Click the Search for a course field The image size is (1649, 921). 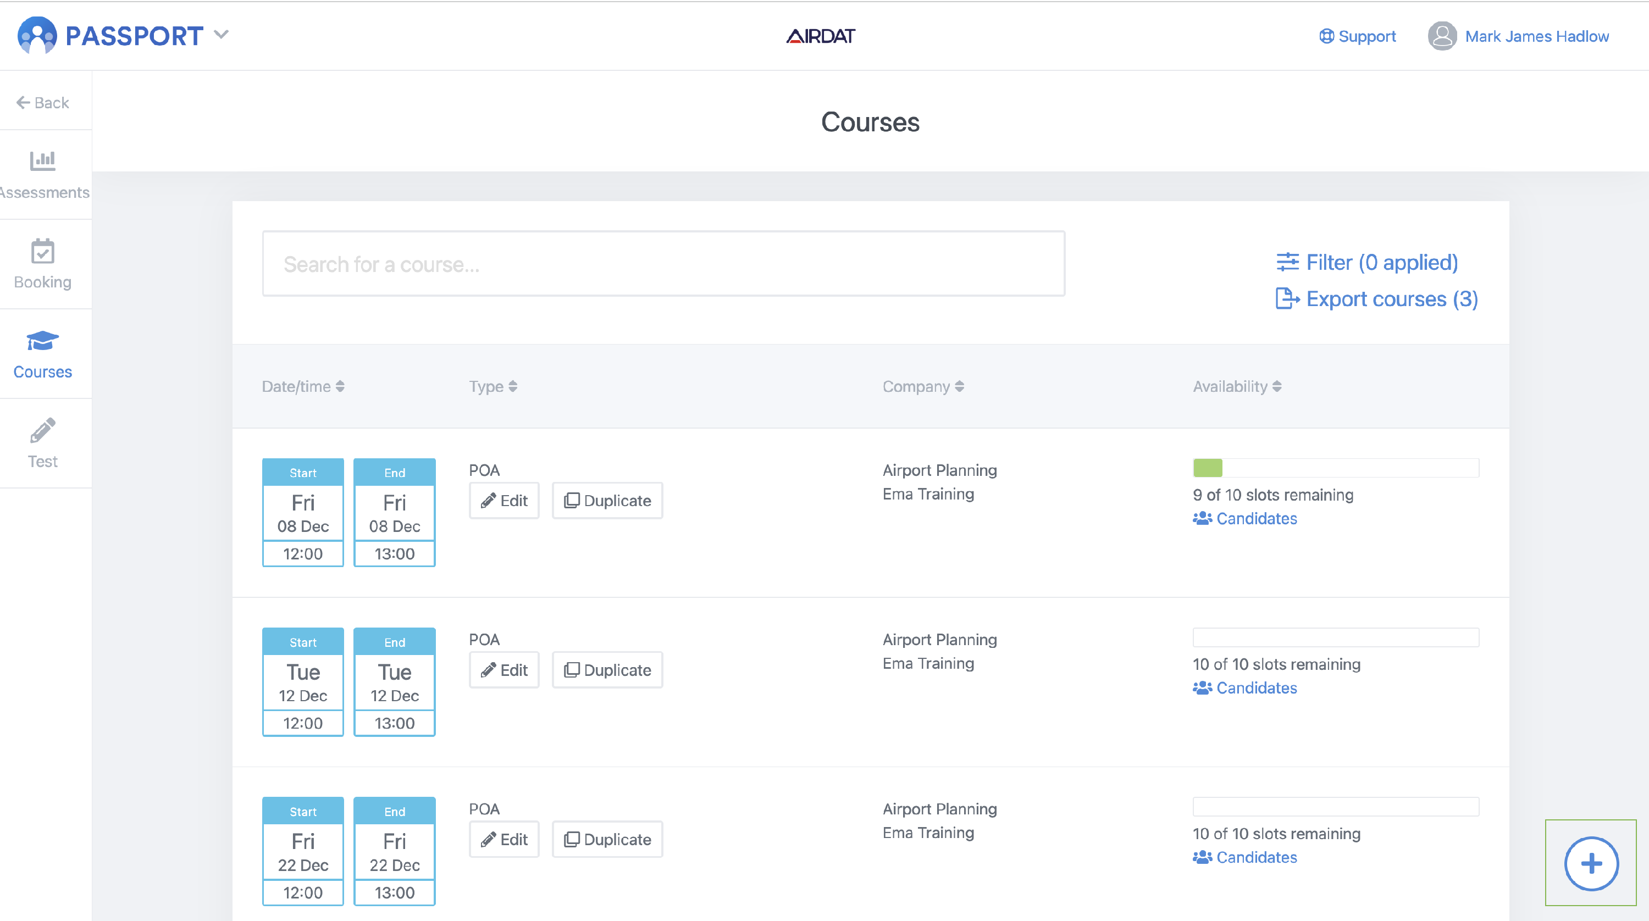pyautogui.click(x=663, y=264)
